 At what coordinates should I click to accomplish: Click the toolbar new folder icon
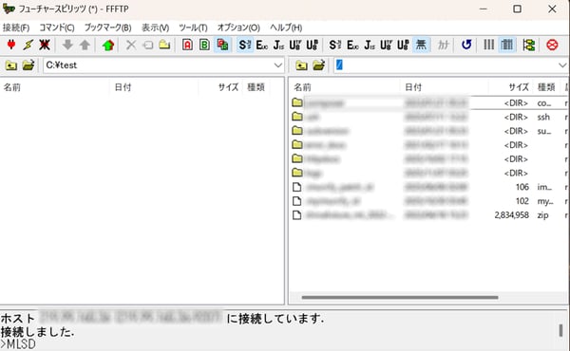pyautogui.click(x=164, y=45)
